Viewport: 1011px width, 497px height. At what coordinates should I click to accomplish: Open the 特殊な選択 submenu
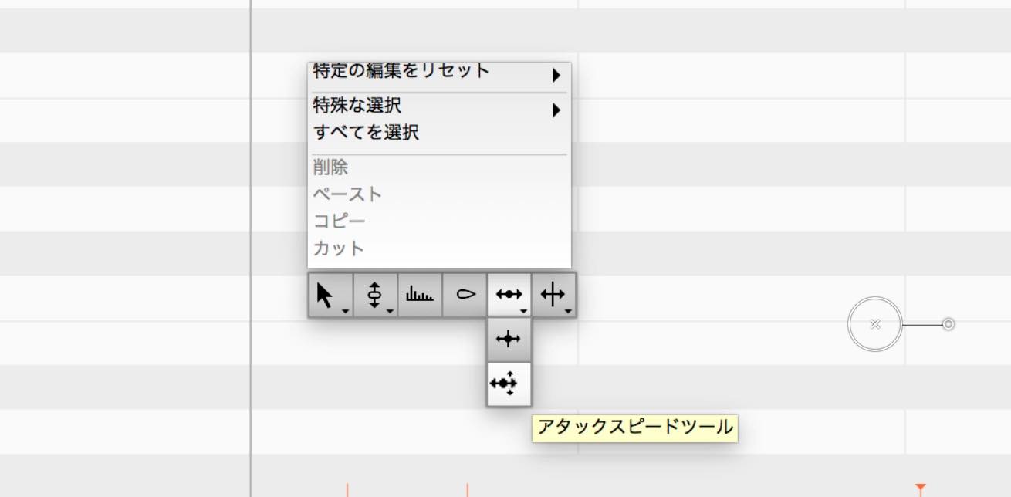439,106
